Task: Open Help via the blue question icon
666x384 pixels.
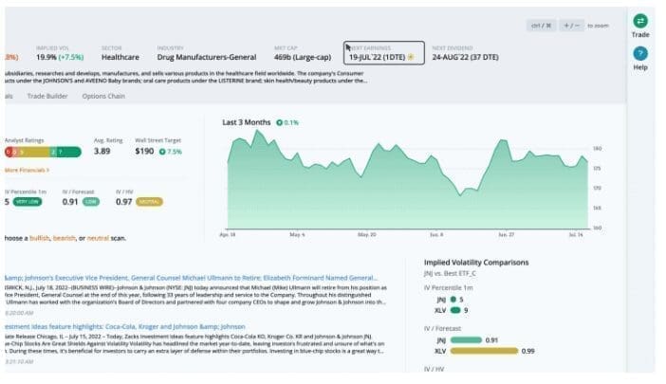Action: pos(640,53)
